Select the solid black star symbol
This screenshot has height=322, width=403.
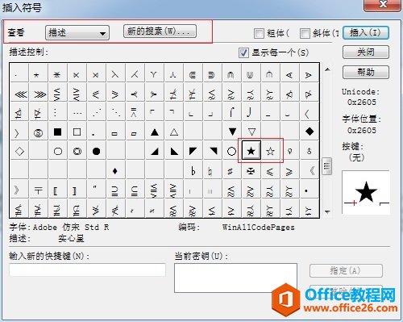click(251, 150)
